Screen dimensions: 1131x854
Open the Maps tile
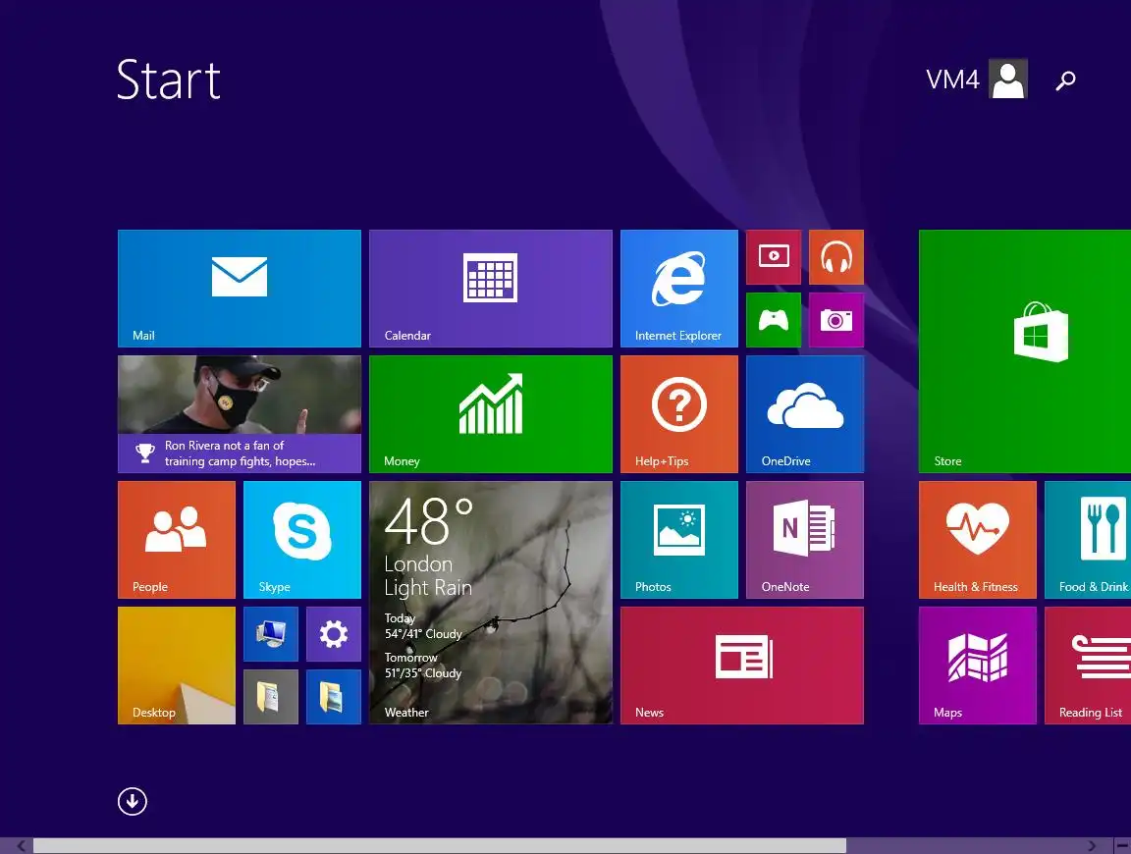pos(978,665)
